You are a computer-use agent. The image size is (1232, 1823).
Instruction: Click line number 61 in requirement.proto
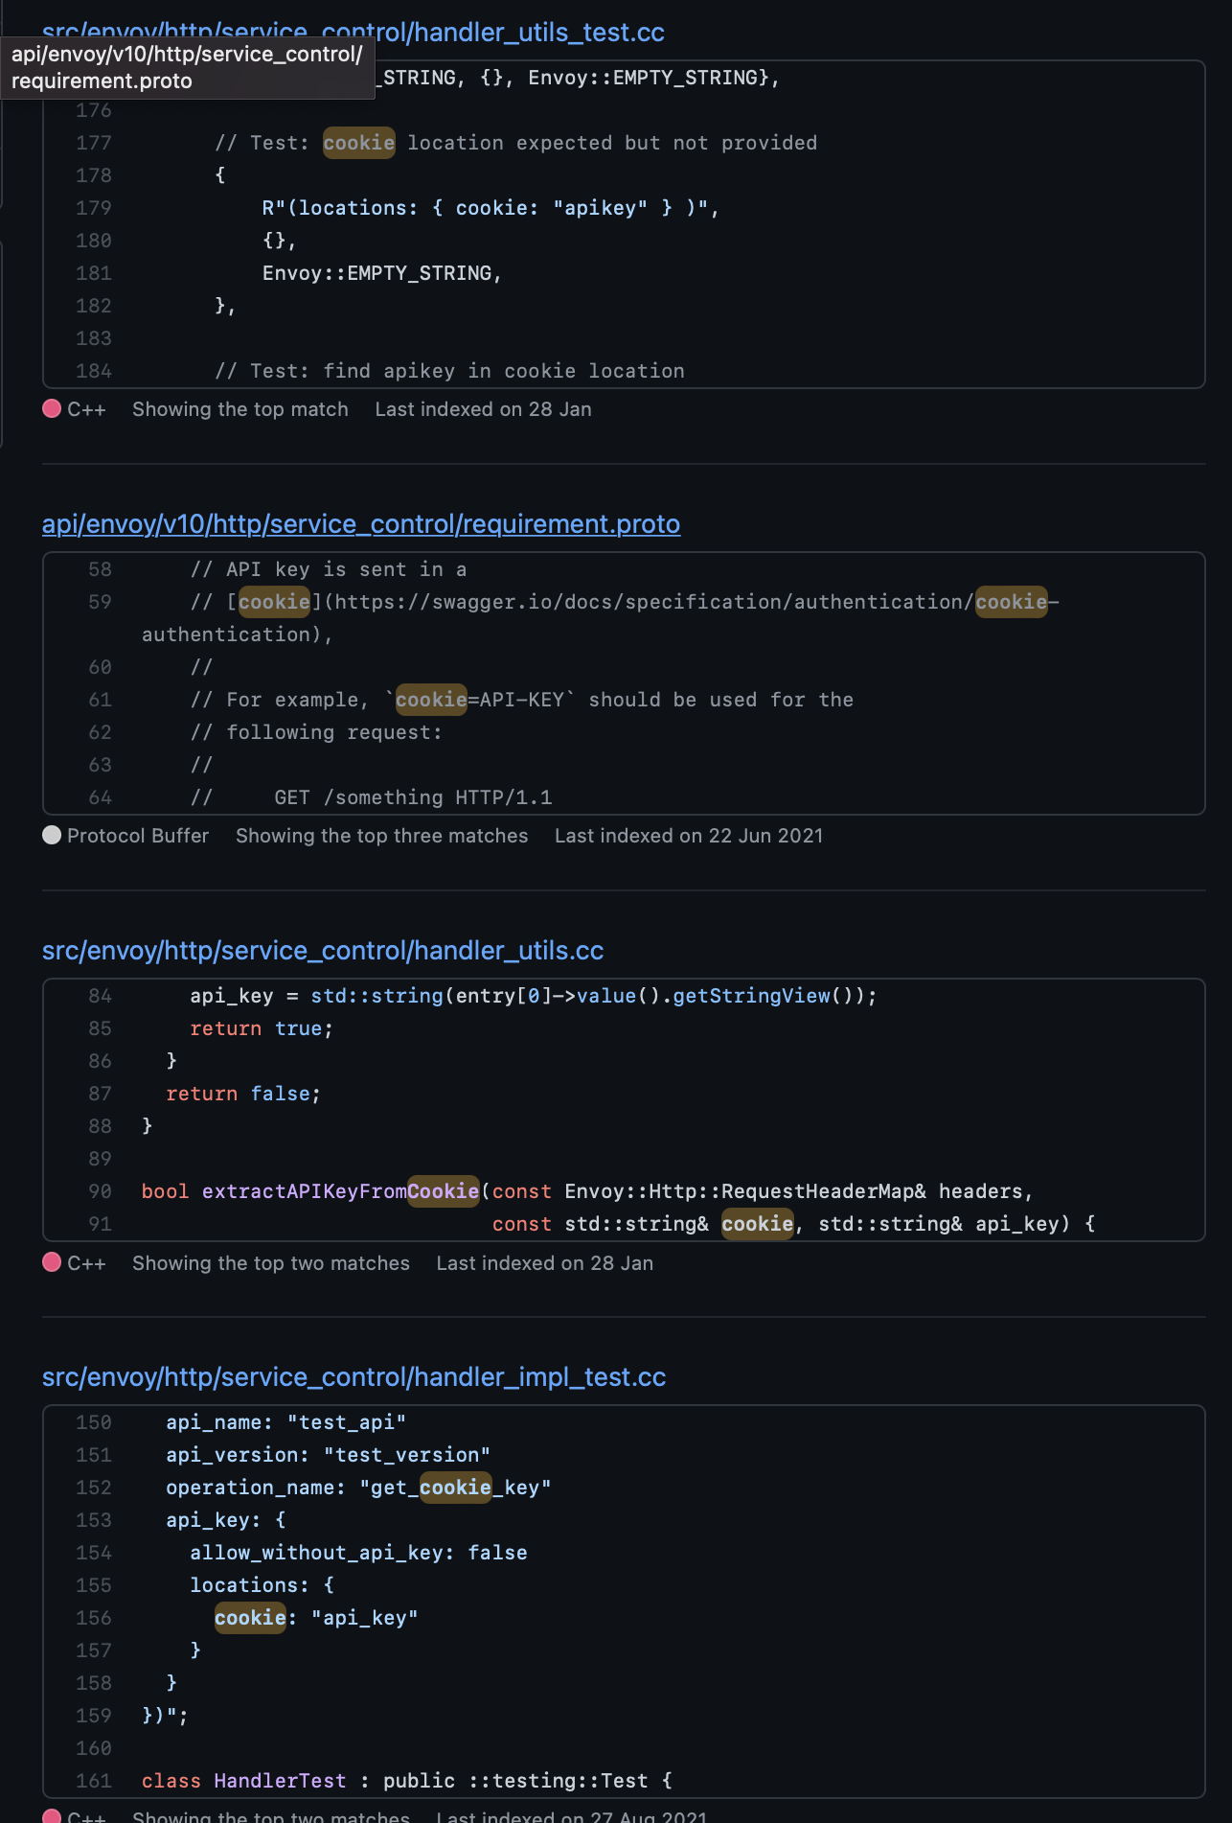point(100,700)
